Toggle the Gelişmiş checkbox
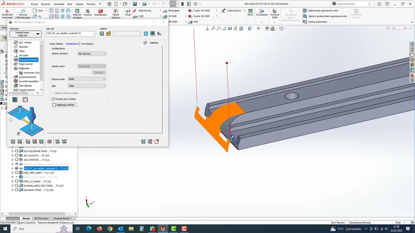 tap(145, 43)
